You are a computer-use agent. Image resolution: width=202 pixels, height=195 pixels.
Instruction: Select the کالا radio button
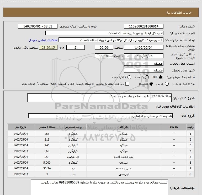(x=161, y=77)
